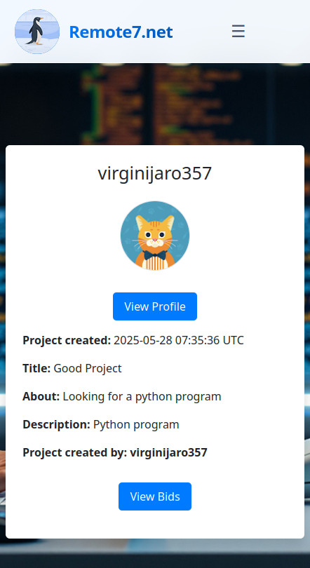This screenshot has width=310, height=568.
Task: Click the project created timestamp 2025-05-28
Action: pyautogui.click(x=179, y=341)
